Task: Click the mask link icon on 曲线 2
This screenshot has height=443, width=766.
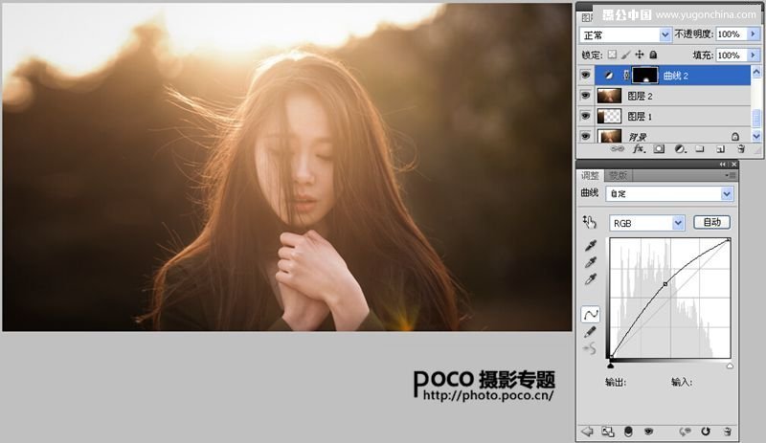Action: tap(626, 76)
